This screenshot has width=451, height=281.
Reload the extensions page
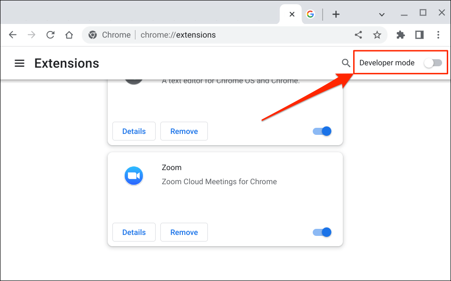[50, 35]
